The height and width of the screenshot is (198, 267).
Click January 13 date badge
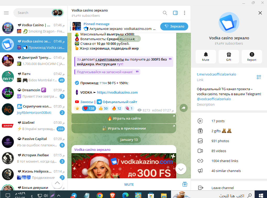click(129, 140)
